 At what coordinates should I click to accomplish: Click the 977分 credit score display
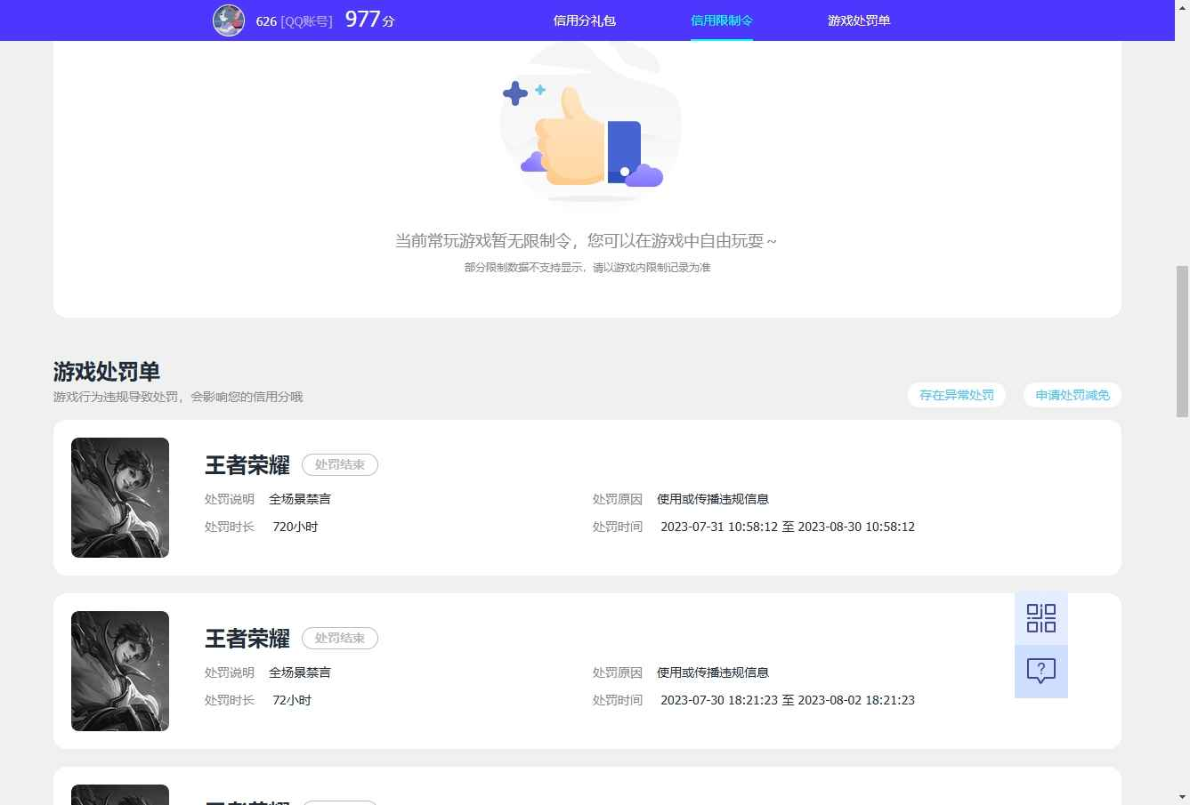point(368,19)
